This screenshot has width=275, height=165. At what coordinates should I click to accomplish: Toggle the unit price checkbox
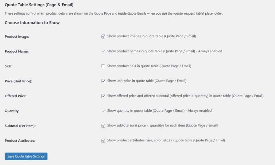[103, 81]
